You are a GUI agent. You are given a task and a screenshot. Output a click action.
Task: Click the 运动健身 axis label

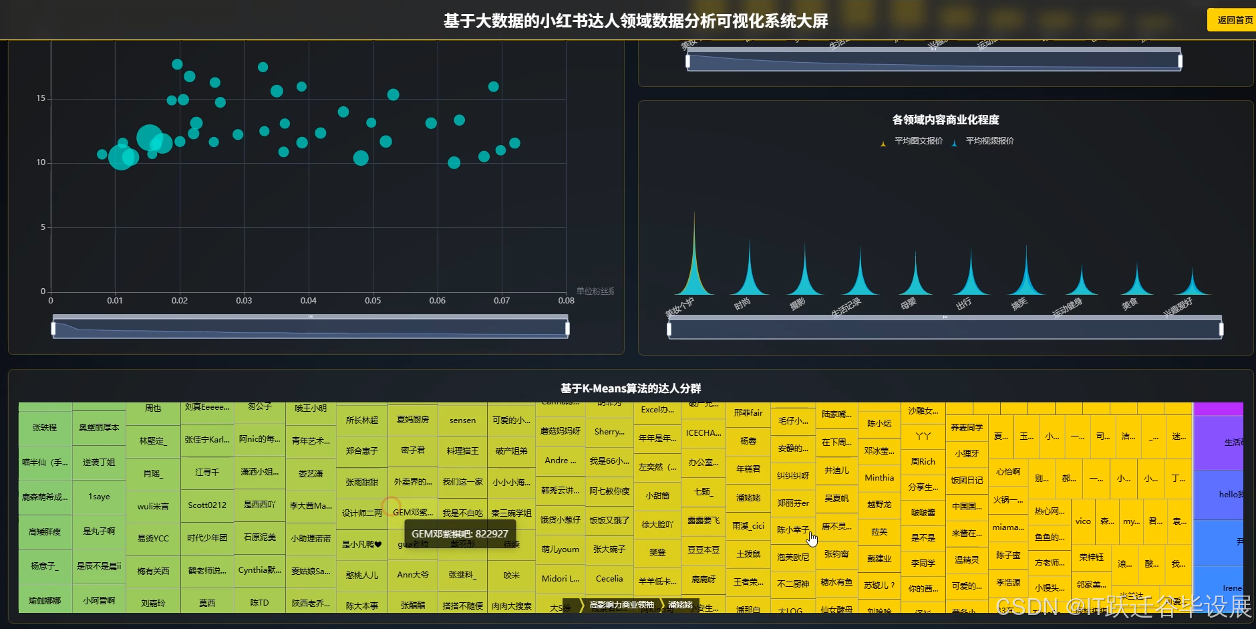pos(1067,307)
